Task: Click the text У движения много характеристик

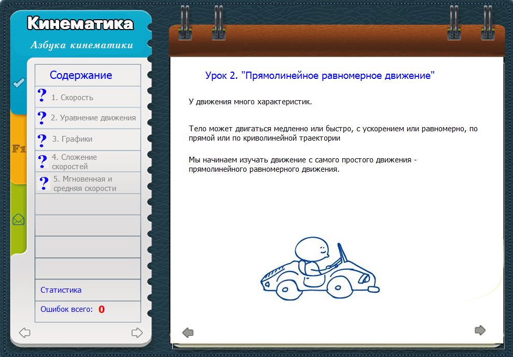Action: coord(251,102)
